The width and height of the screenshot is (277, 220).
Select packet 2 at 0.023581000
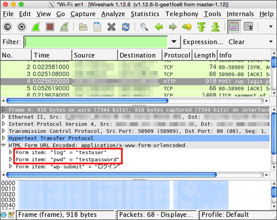(135, 67)
